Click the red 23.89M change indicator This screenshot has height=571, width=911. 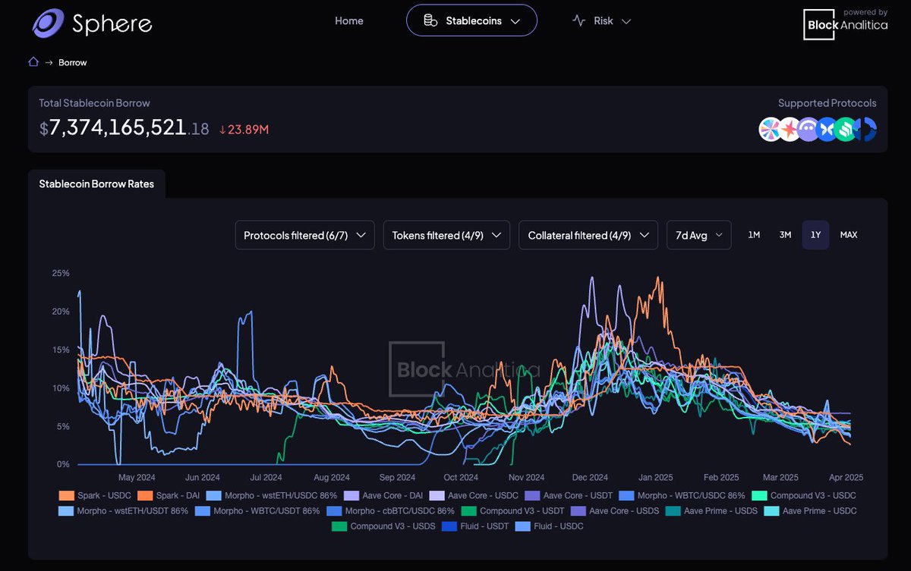pos(244,130)
